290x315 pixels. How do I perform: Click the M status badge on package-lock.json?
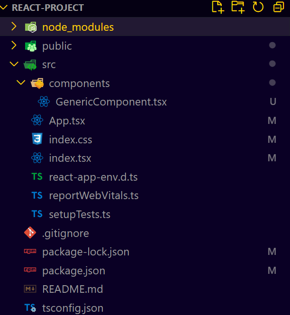pyautogui.click(x=272, y=252)
